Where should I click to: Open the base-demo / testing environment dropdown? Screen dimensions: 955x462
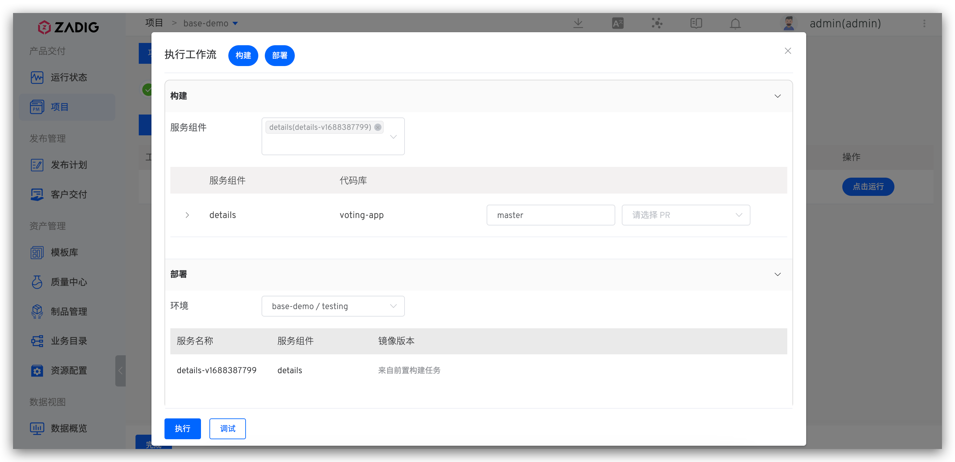(333, 306)
